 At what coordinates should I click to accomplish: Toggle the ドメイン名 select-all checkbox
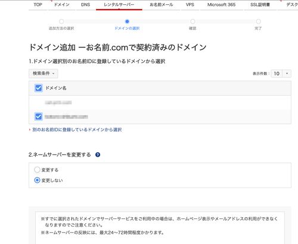tap(38, 88)
